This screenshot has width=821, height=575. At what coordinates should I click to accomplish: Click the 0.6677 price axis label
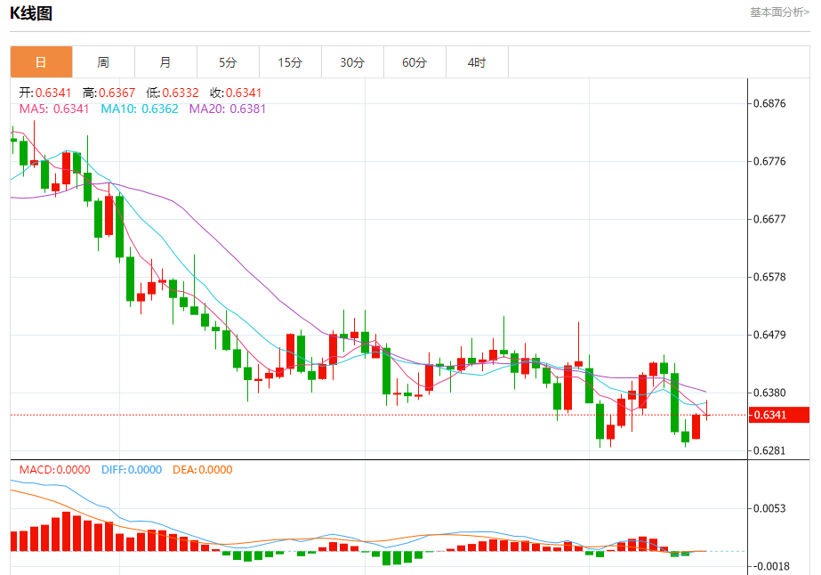[x=769, y=219]
